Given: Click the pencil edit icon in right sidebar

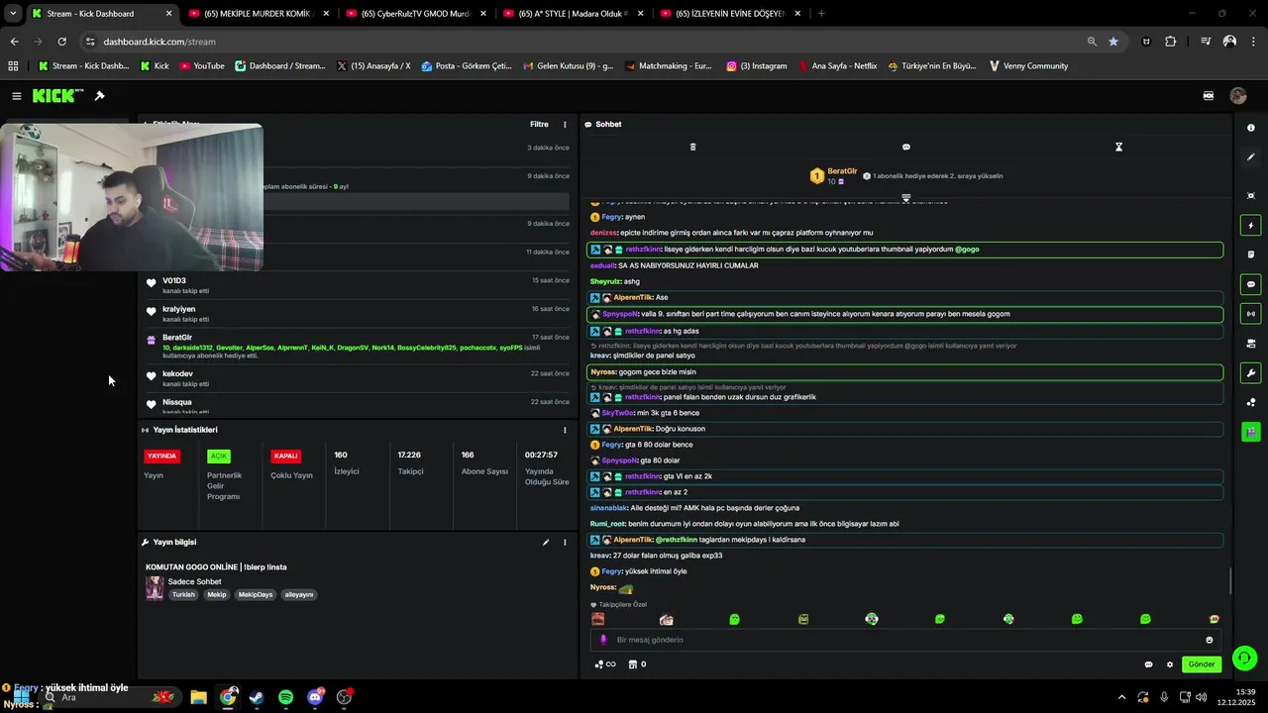Looking at the screenshot, I should pos(1250,156).
